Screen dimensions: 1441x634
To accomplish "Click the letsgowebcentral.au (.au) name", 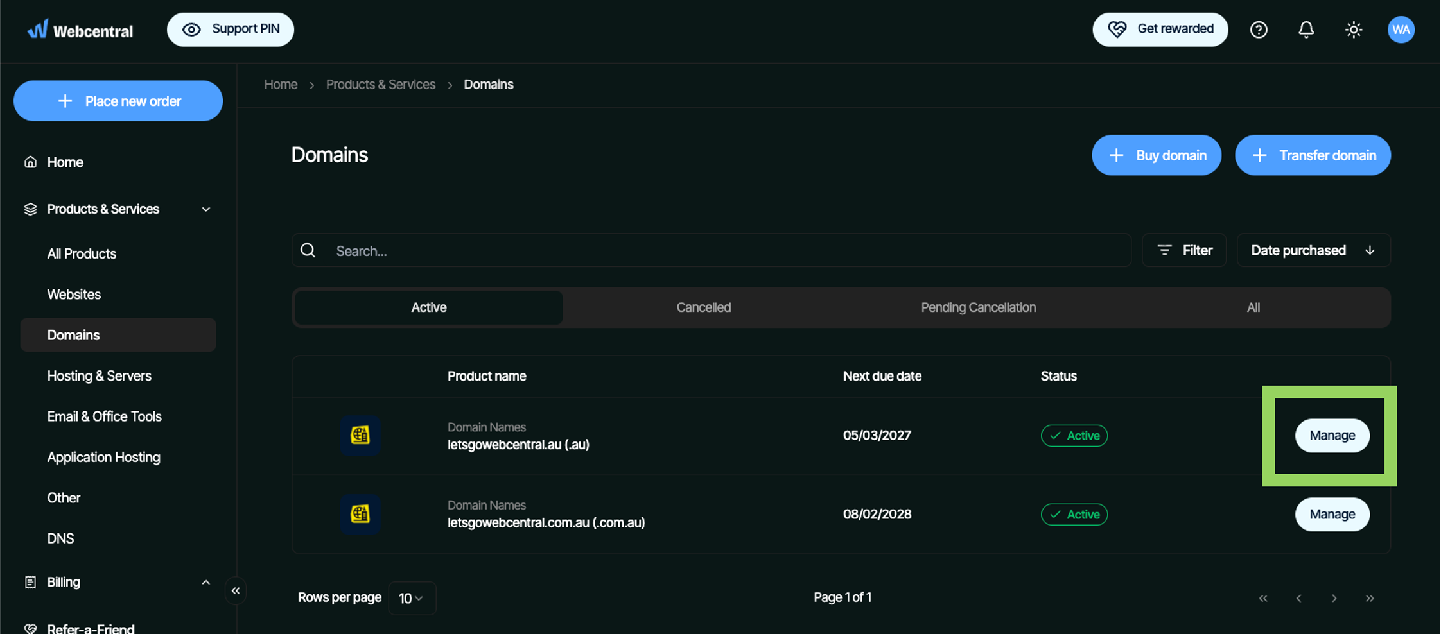I will click(518, 445).
